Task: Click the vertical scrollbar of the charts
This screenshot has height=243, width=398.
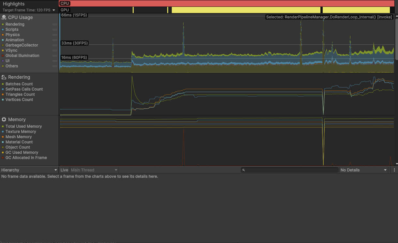Action: coord(396,39)
